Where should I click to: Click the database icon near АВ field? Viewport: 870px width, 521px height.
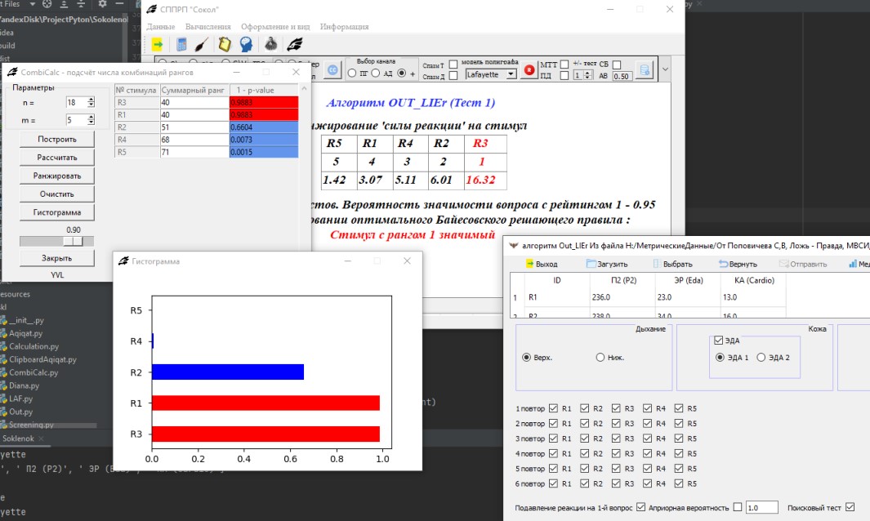coord(645,70)
